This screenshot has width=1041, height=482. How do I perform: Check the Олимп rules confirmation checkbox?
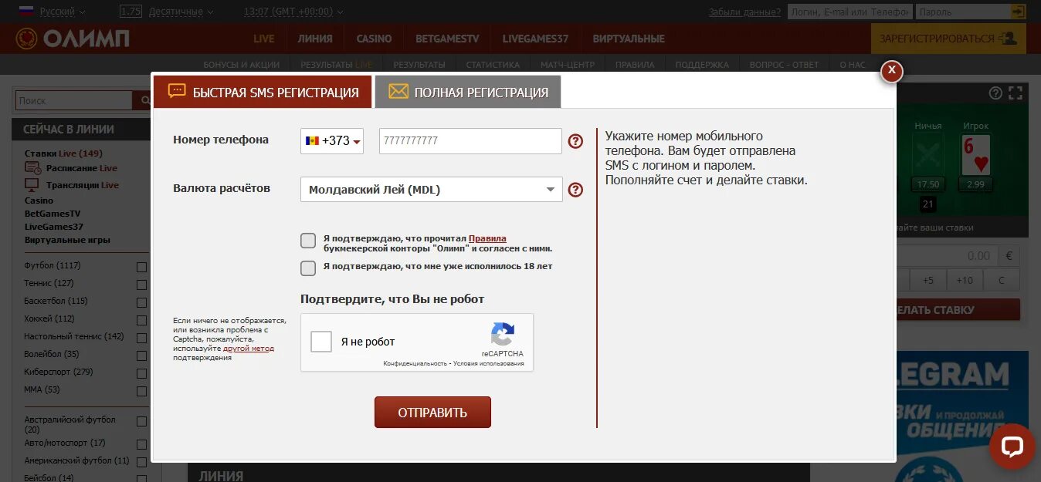[x=307, y=241]
